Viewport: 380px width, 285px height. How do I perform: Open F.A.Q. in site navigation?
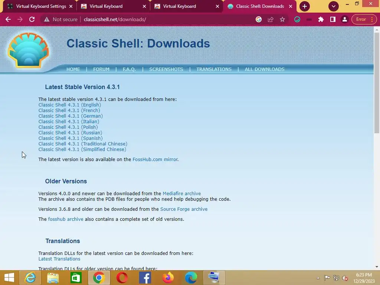click(129, 69)
